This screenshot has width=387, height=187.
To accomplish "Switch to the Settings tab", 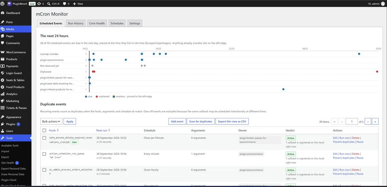I will [x=135, y=23].
